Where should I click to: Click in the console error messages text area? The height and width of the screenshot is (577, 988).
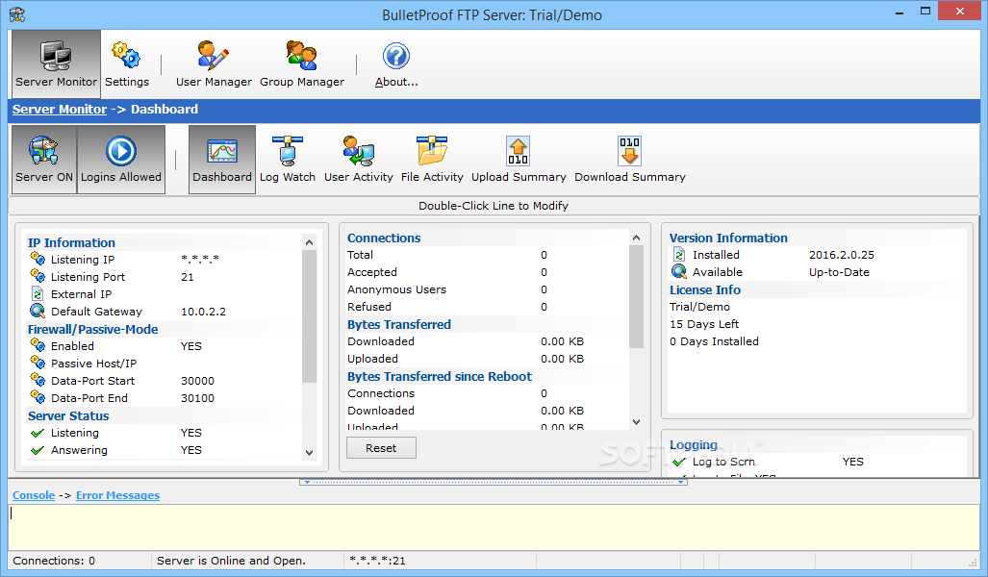(x=494, y=527)
